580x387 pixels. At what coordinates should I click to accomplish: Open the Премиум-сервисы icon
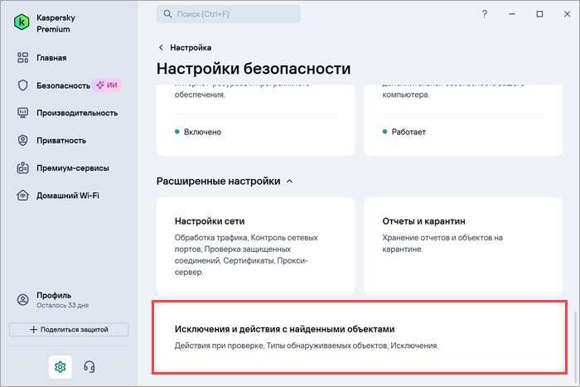pos(22,168)
